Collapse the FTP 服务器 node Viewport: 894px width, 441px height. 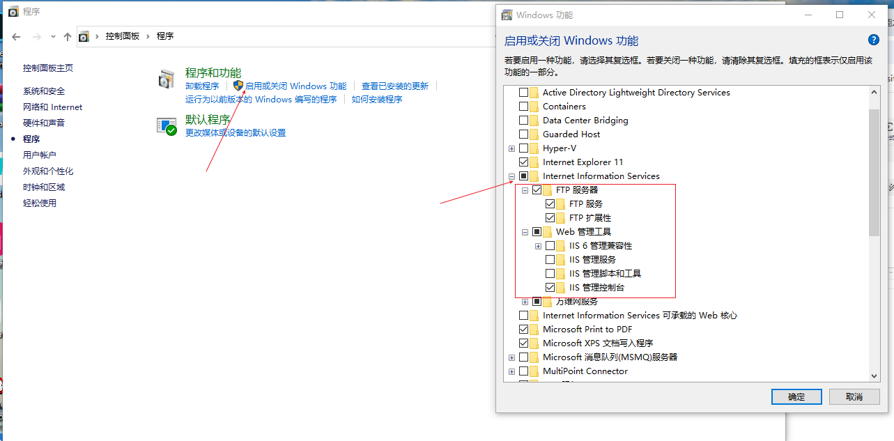525,190
